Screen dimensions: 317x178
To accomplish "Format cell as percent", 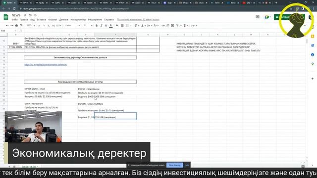I will (x=44, y=26).
